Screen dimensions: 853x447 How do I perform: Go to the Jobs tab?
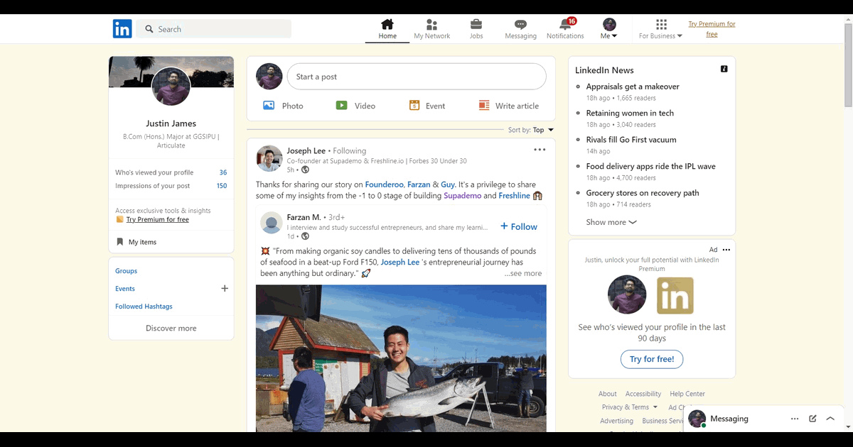pyautogui.click(x=476, y=29)
